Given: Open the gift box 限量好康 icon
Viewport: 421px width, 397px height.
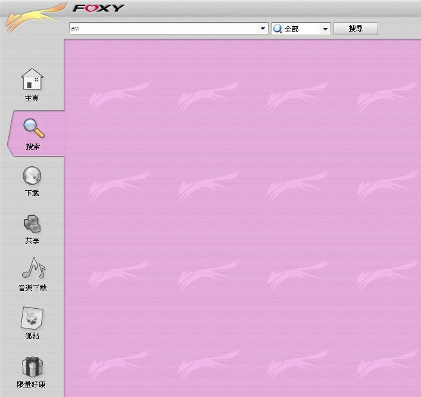Looking at the screenshot, I should (x=32, y=366).
